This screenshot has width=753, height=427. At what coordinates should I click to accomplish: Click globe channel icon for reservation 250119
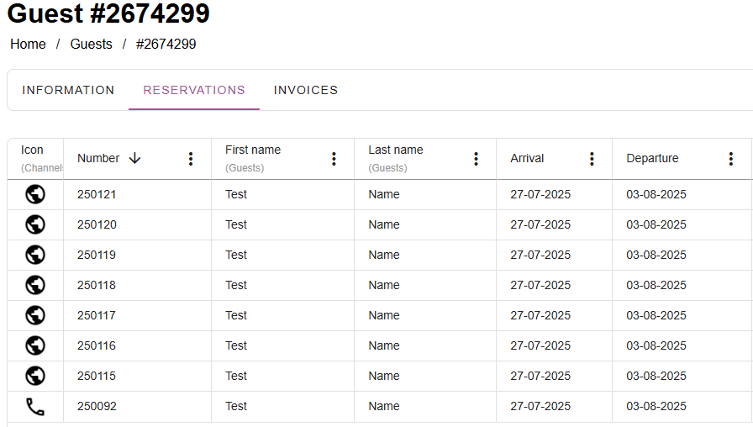35,255
